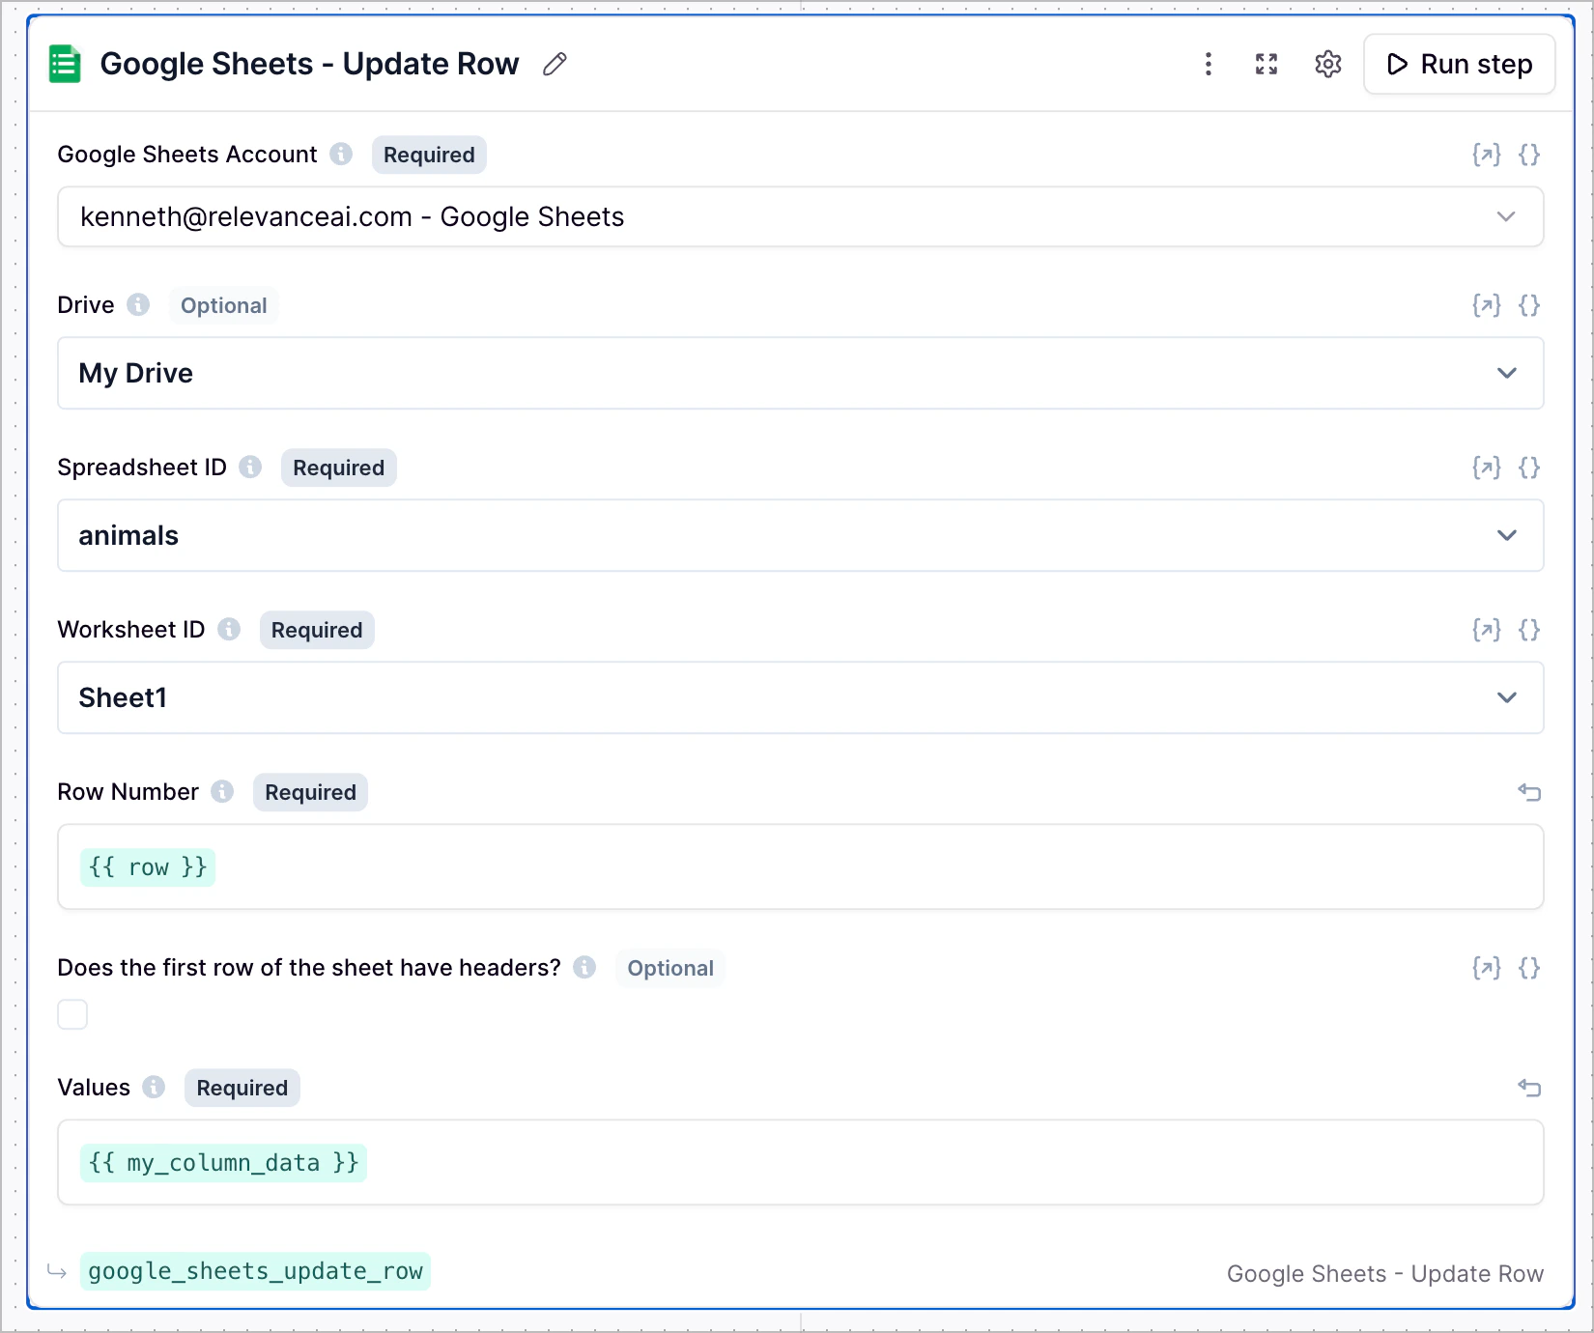View the Spreadsheet ID info tooltip
This screenshot has height=1333, width=1594.
pyautogui.click(x=249, y=467)
